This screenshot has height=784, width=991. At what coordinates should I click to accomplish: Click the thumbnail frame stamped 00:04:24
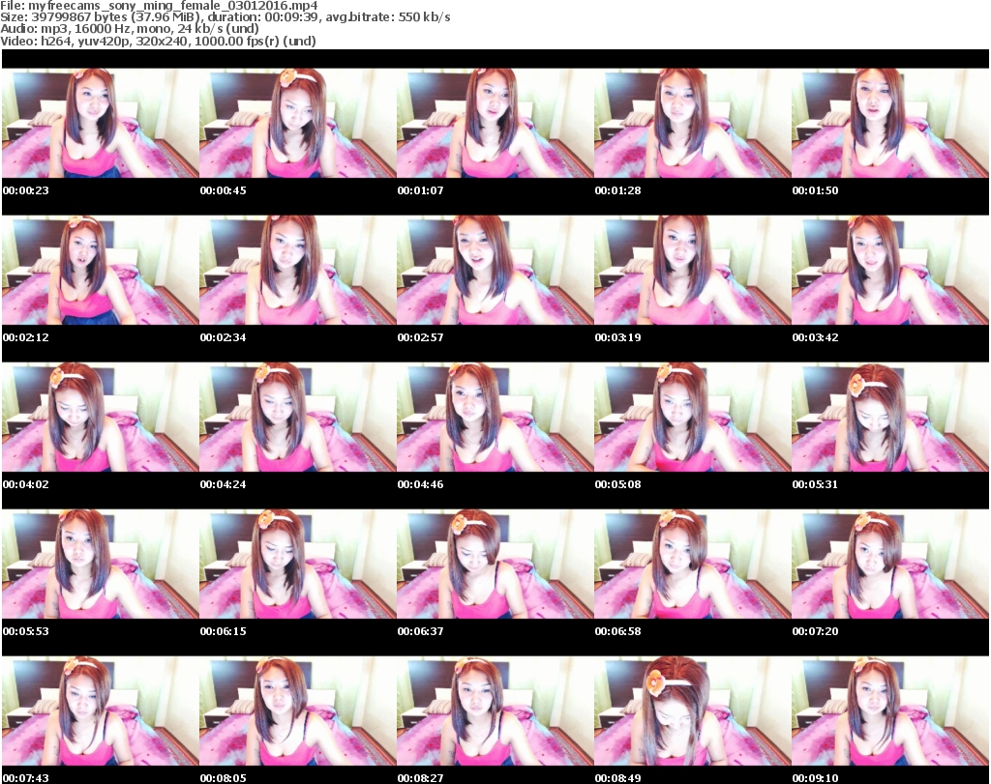click(298, 418)
